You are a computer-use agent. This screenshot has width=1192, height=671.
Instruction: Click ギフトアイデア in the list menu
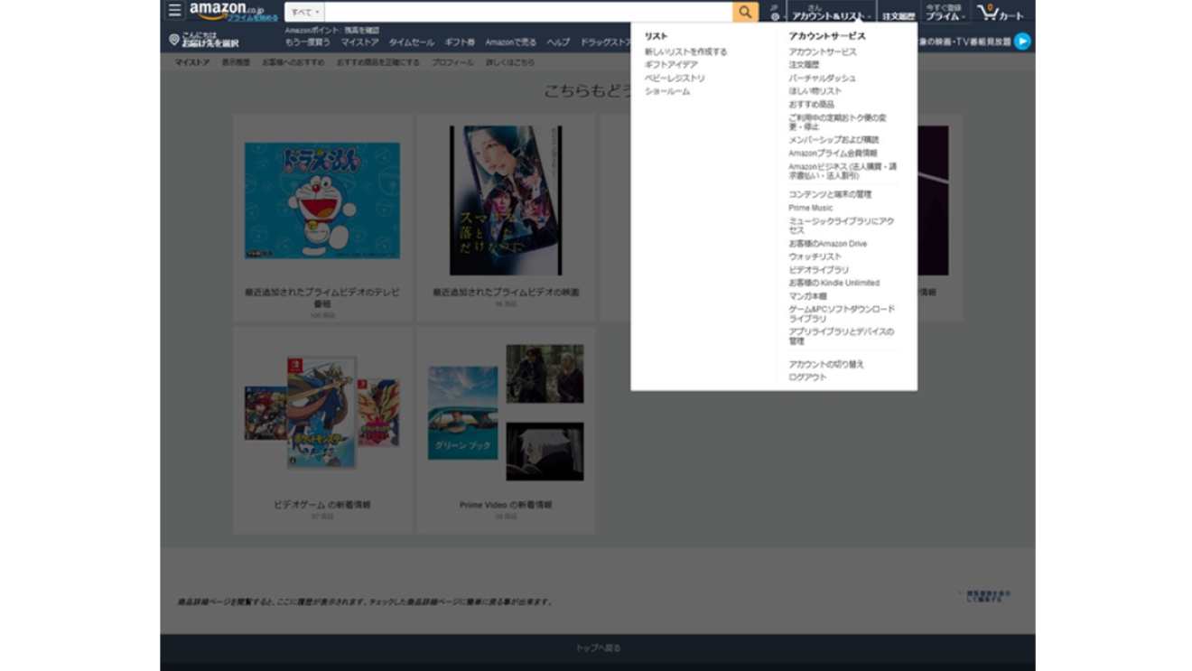pyautogui.click(x=671, y=65)
